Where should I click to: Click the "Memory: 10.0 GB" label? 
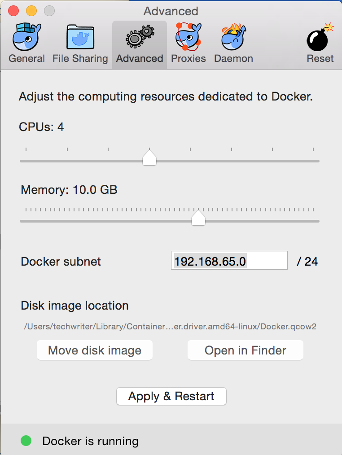point(69,190)
